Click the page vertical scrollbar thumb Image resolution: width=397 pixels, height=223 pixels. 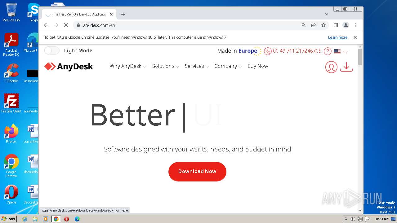360,57
